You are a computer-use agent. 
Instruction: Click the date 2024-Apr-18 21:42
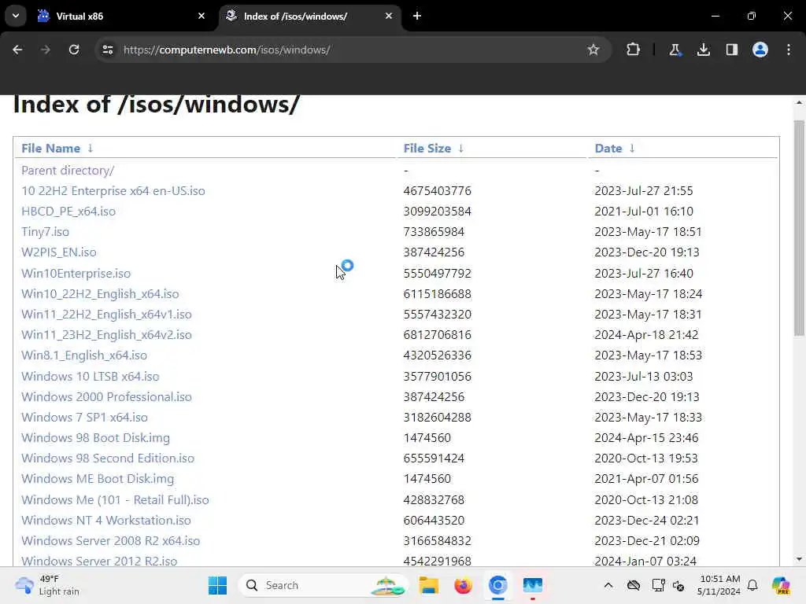pos(647,335)
